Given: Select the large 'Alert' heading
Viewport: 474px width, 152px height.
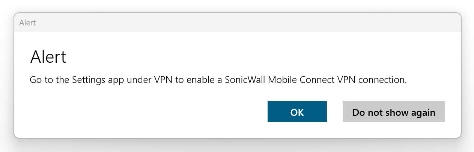Looking at the screenshot, I should click(48, 58).
